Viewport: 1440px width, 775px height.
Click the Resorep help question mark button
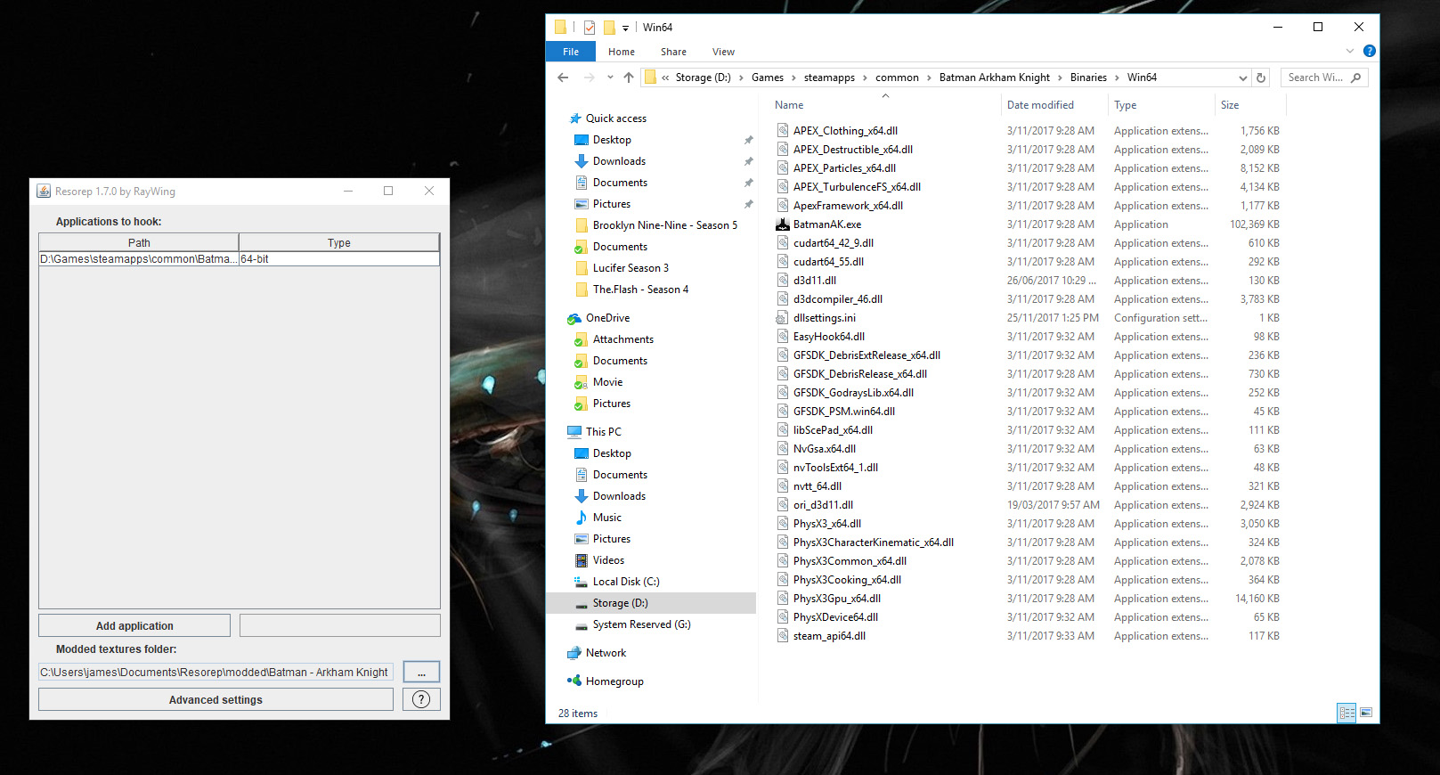421,699
